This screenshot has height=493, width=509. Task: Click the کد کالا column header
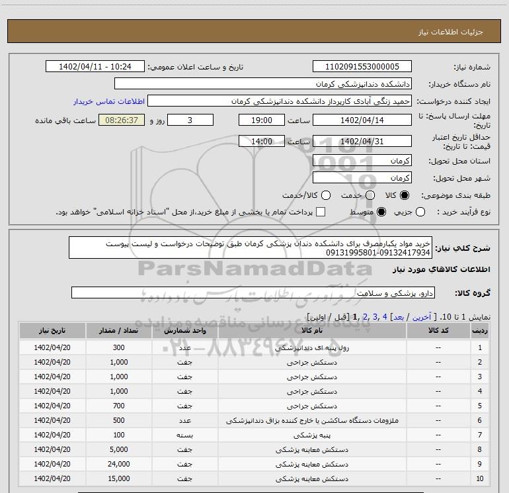coord(438,330)
